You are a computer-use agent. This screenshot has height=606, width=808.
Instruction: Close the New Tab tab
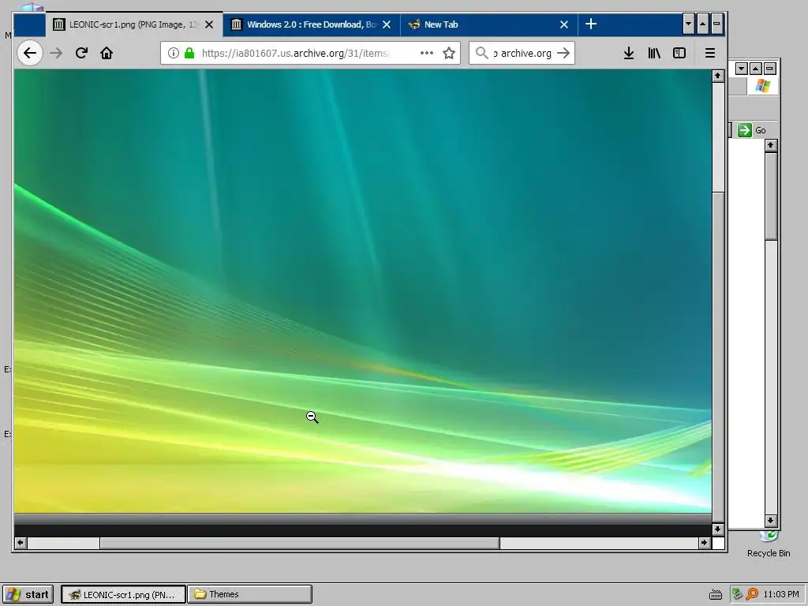point(564,24)
